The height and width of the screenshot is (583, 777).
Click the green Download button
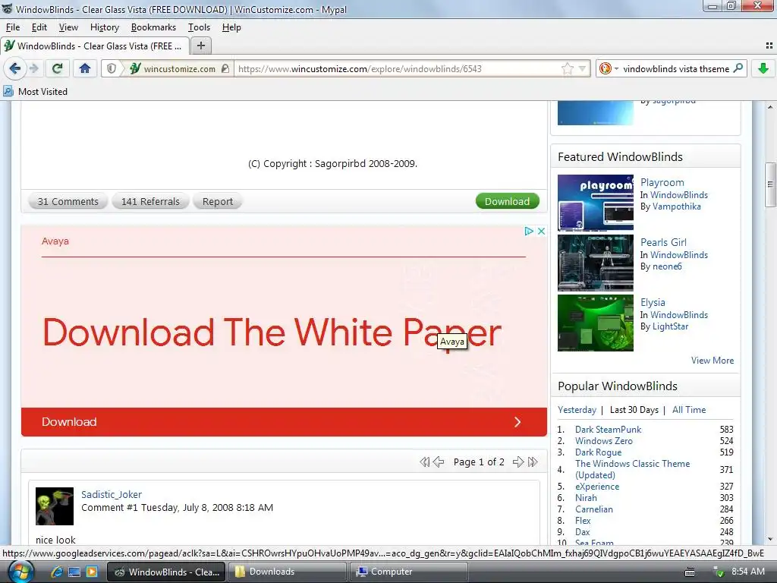tap(507, 201)
